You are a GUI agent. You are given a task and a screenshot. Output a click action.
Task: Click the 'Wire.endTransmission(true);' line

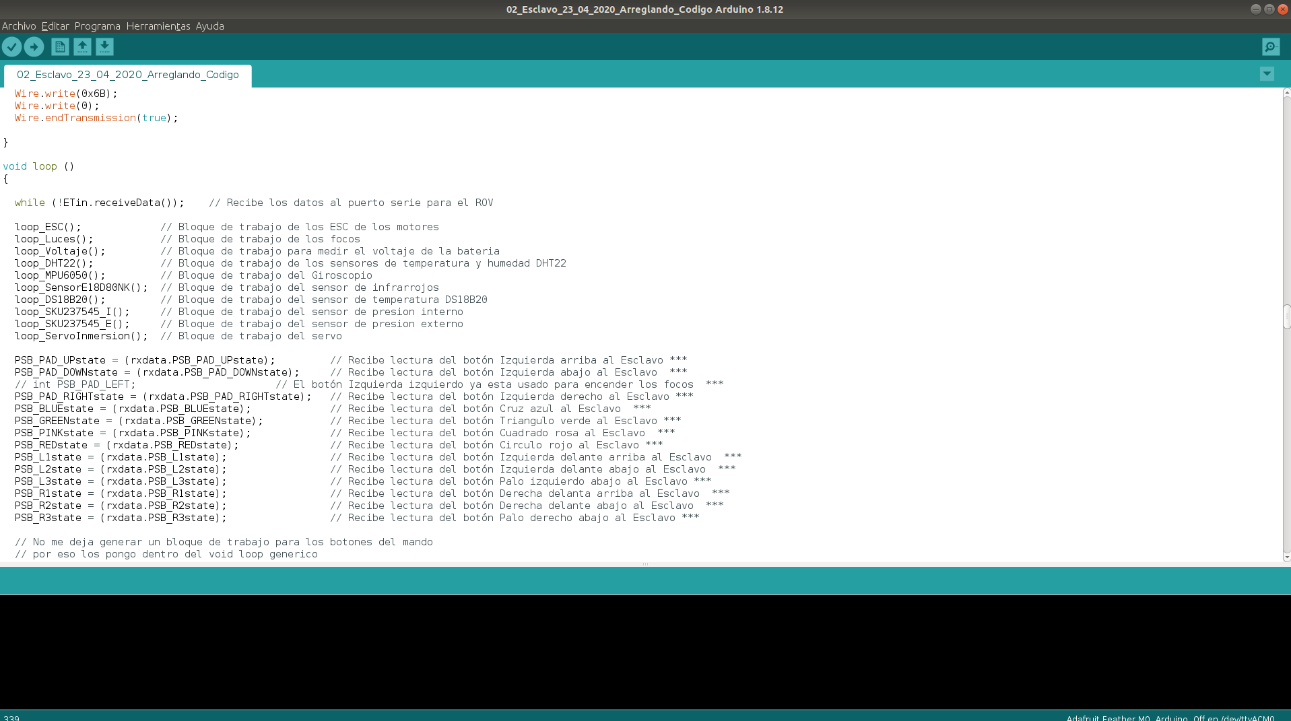(x=96, y=118)
